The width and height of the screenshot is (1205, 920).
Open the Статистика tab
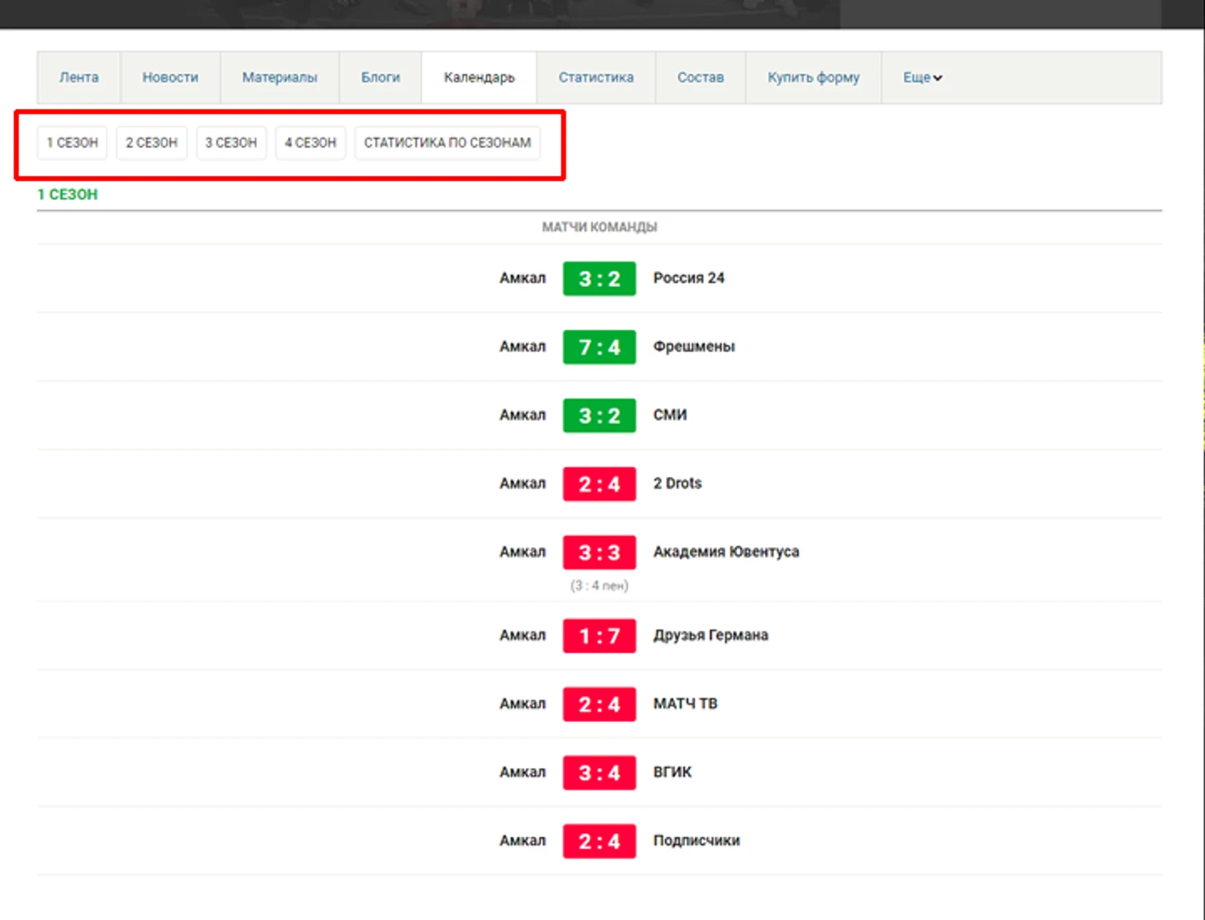point(596,78)
